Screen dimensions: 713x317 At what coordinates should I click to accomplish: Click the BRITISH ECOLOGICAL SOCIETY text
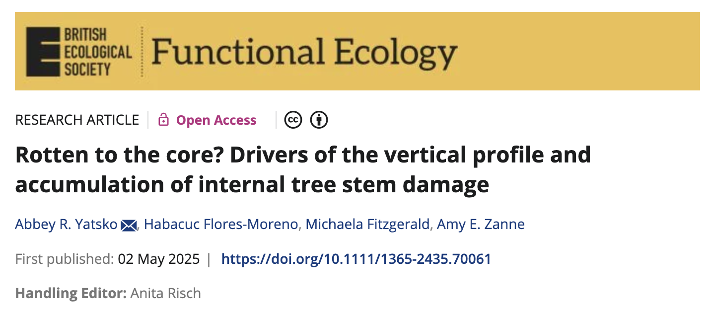tap(98, 52)
